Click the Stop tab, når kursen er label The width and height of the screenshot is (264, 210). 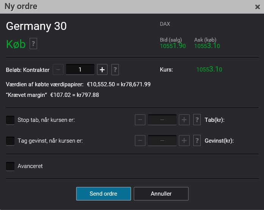point(46,120)
